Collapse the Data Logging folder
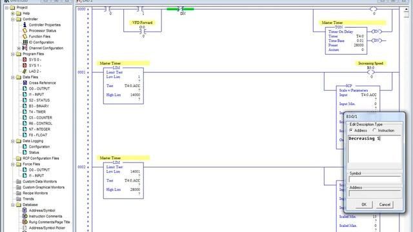The image size is (413, 232). [13, 141]
